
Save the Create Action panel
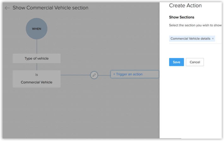[x=176, y=62]
